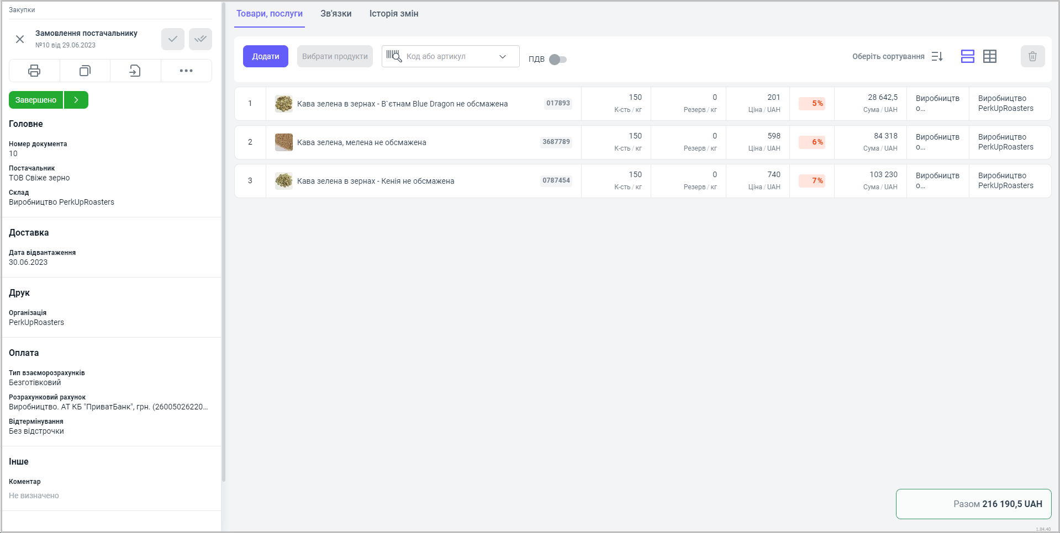Image resolution: width=1060 pixels, height=533 pixels.
Task: Open the Зв'язки tab
Action: click(x=336, y=14)
